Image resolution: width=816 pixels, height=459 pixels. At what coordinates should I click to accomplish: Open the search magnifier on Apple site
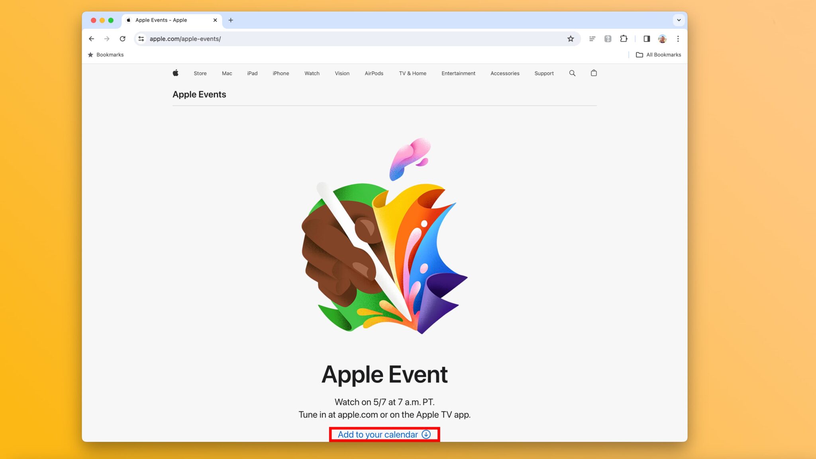click(x=572, y=73)
